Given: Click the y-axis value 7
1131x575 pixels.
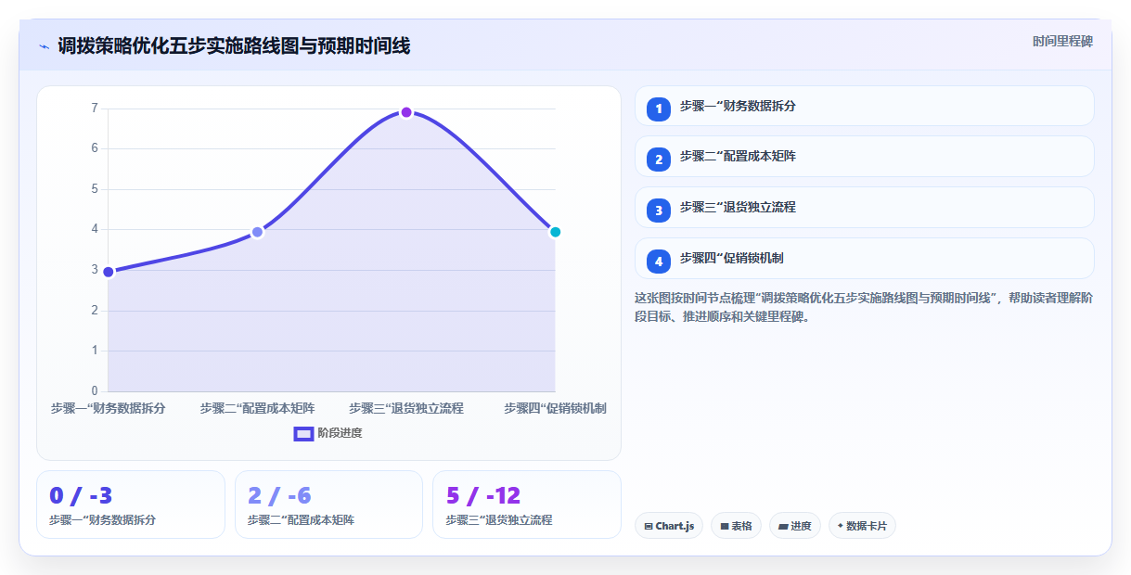Looking at the screenshot, I should point(95,109).
